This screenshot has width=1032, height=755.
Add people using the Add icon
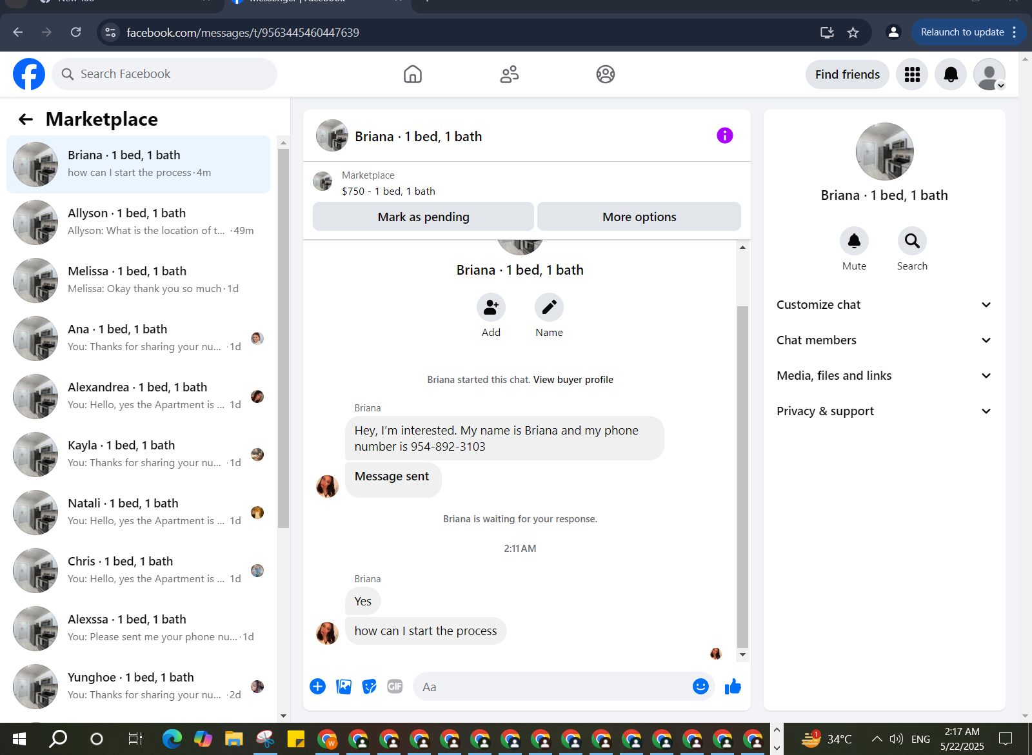pos(491,308)
